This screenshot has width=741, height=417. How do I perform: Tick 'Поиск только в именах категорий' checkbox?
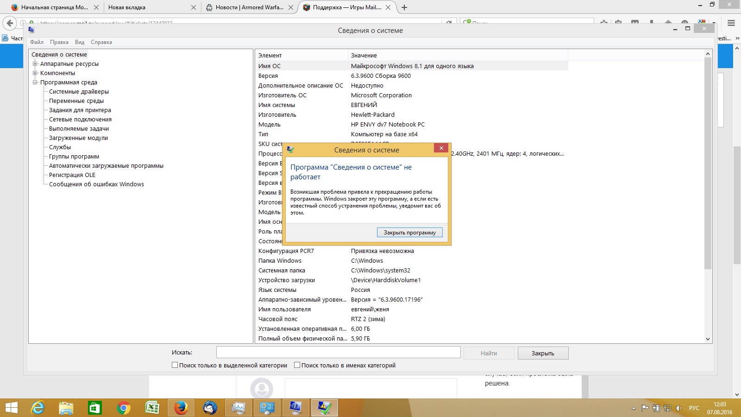click(x=297, y=365)
